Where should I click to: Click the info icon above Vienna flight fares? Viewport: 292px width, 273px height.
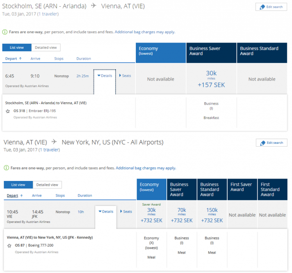pyautogui.click(x=6, y=168)
